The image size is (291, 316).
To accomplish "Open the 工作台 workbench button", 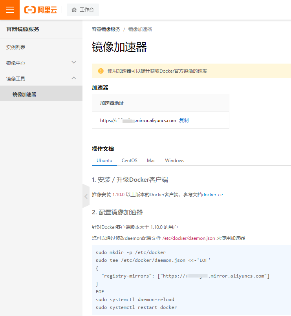I will coord(83,10).
